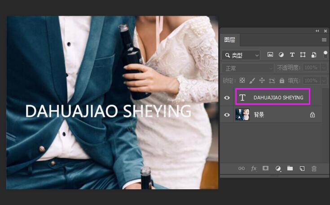Click the link layers icon

[242, 168]
